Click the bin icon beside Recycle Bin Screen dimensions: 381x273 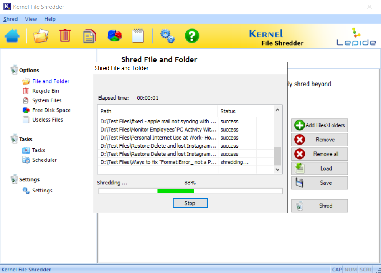[26, 91]
